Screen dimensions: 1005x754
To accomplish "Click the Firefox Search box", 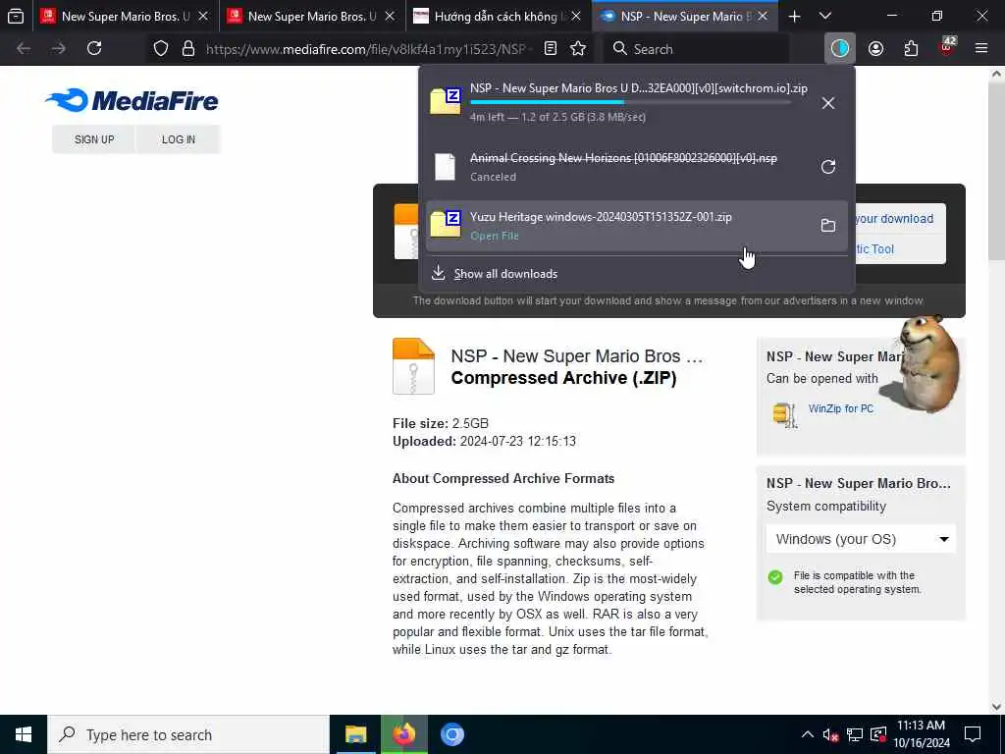I will coord(697,49).
